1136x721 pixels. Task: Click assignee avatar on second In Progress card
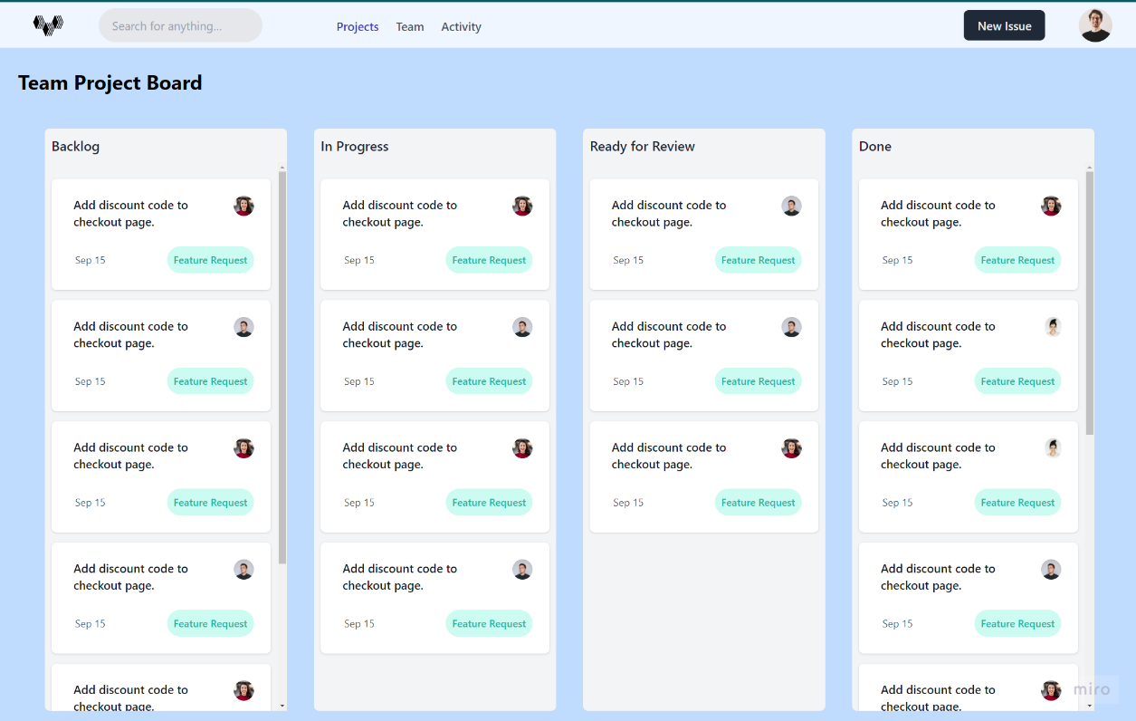pos(522,327)
